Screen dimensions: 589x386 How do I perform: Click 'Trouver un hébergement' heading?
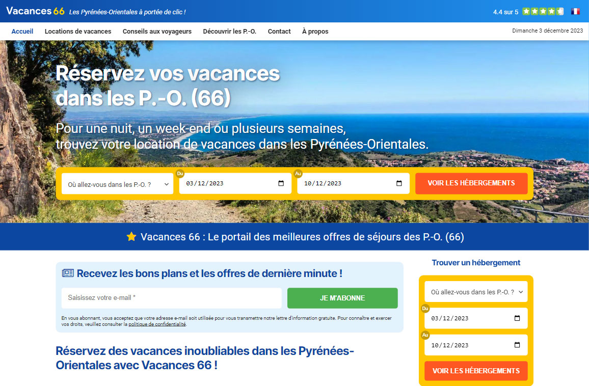point(476,262)
